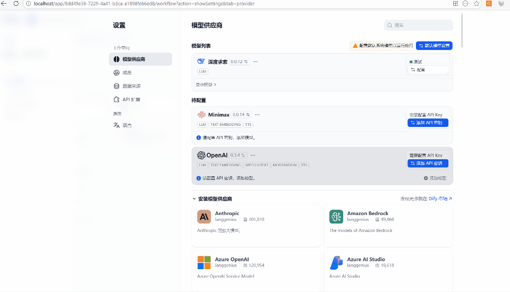Open 深度求索 more options ellipsis
510x292 pixels.
[256, 62]
